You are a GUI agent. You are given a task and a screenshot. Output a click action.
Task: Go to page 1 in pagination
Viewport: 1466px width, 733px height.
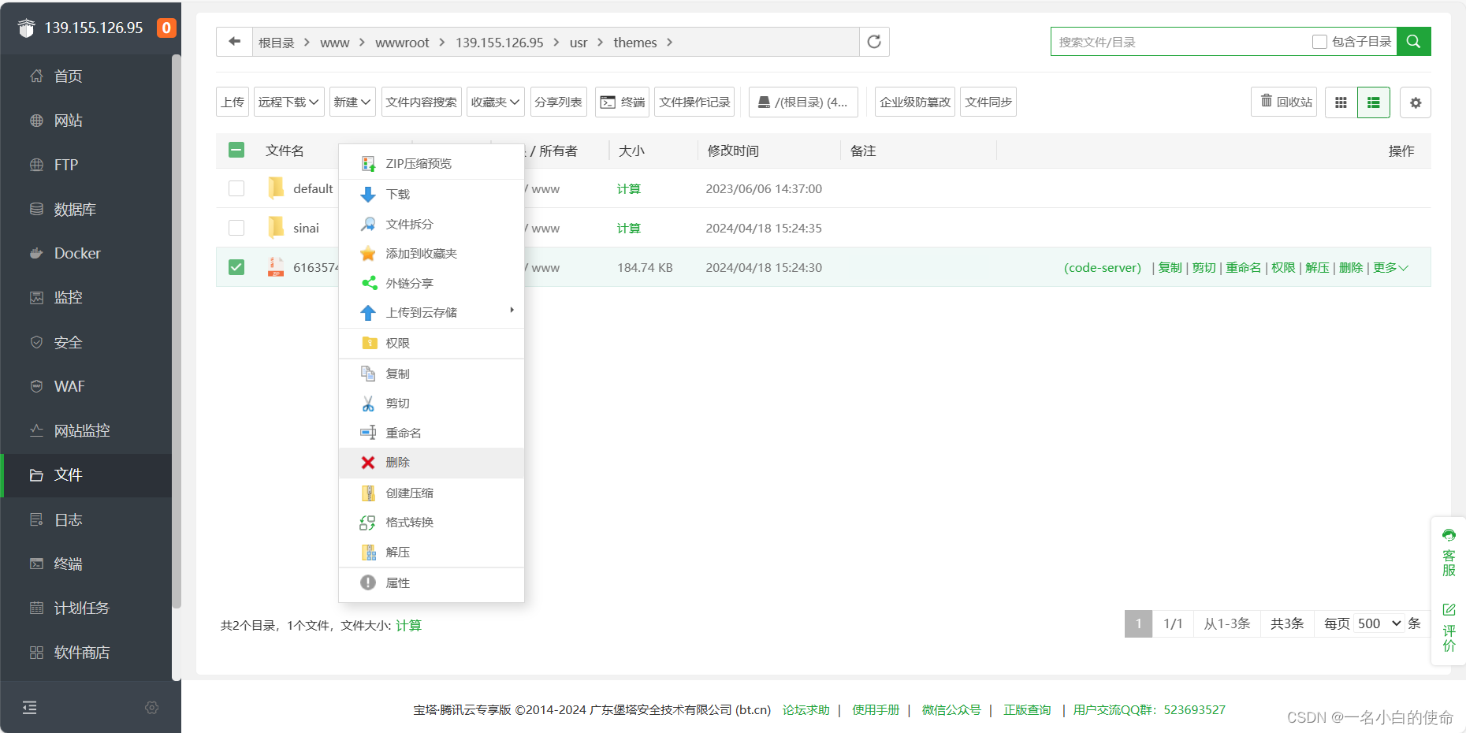[1138, 623]
